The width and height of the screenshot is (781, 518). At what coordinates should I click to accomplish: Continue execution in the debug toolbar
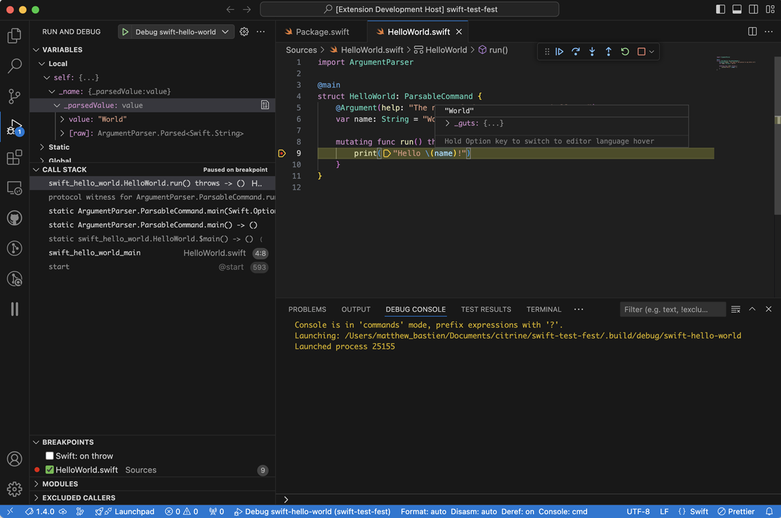tap(560, 51)
